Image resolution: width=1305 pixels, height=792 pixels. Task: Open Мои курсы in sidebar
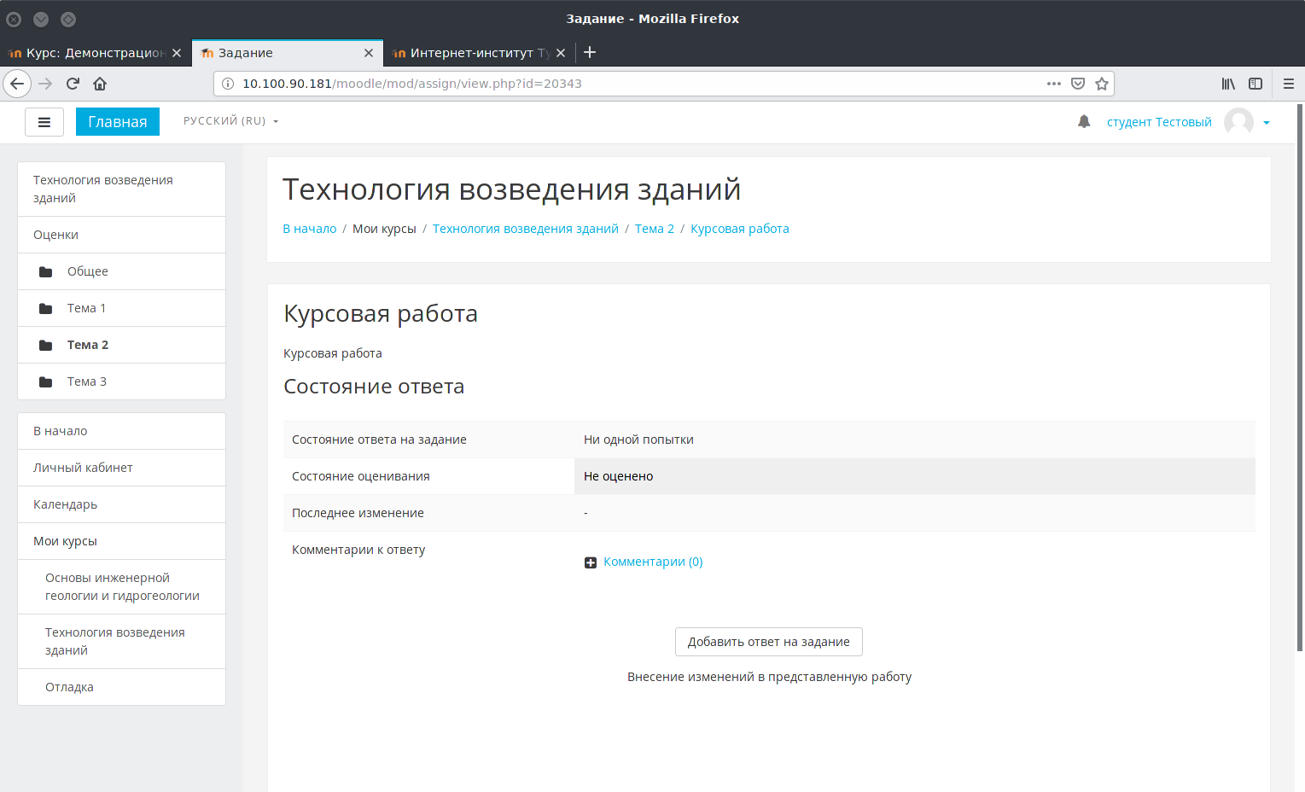121,541
